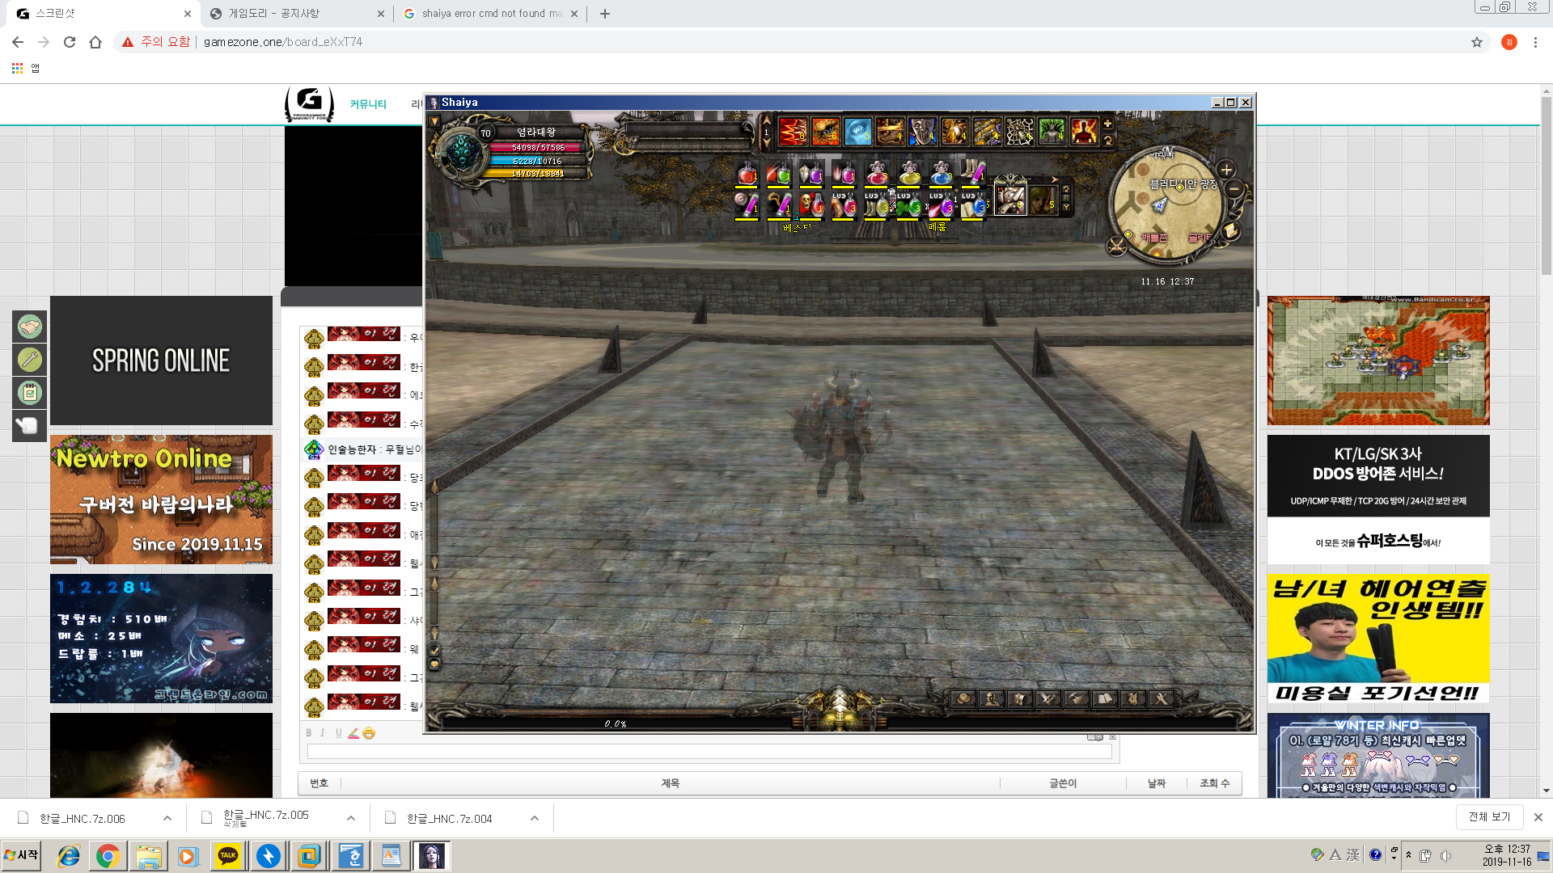Viewport: 1553px width, 873px height.
Task: Open the crossed swords skills menu
Action: click(x=1048, y=699)
